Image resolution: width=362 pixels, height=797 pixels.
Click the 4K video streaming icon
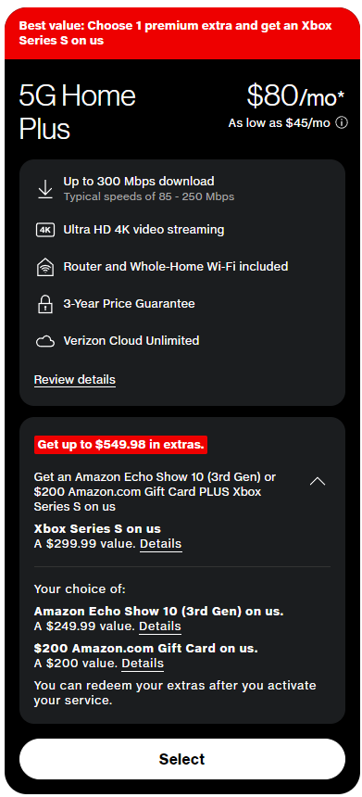tap(45, 230)
